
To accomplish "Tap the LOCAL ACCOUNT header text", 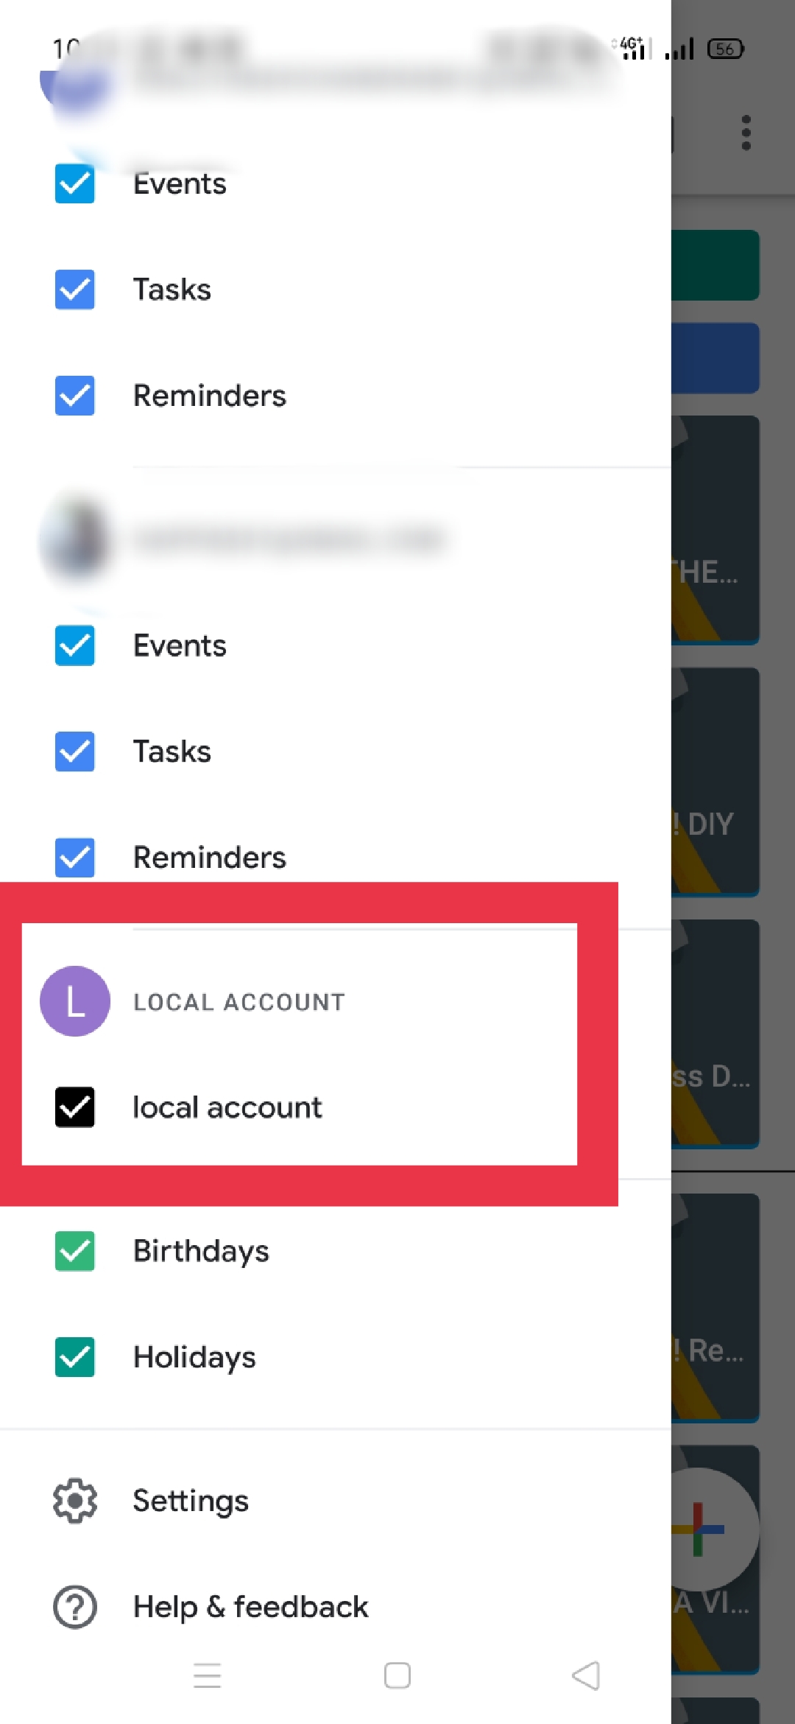I will pos(239,1002).
